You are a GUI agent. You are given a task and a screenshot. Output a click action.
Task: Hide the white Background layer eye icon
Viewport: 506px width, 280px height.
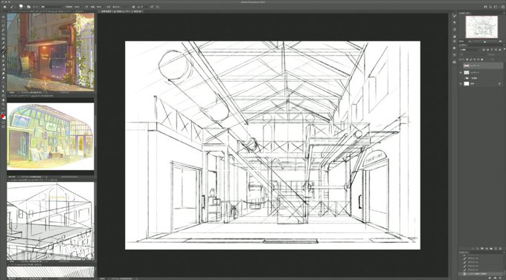point(461,83)
